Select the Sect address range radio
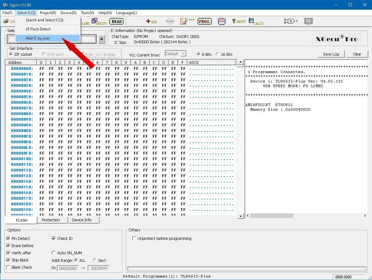The width and height of the screenshot is (372, 280). tap(94, 260)
